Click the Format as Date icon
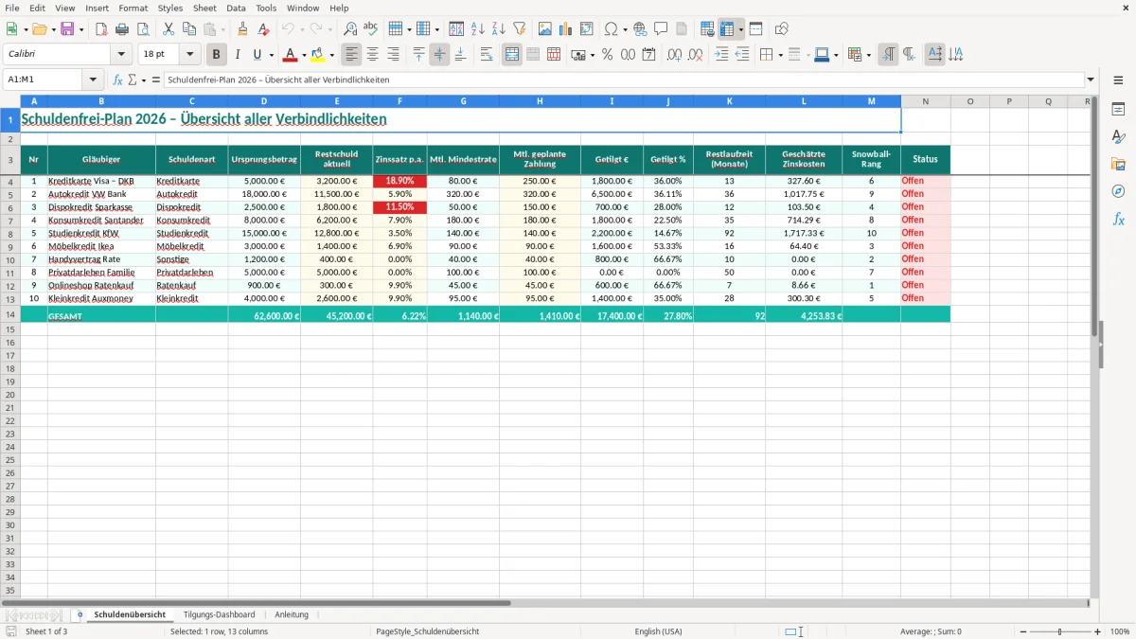Viewport: 1136px width, 639px height. coord(649,55)
